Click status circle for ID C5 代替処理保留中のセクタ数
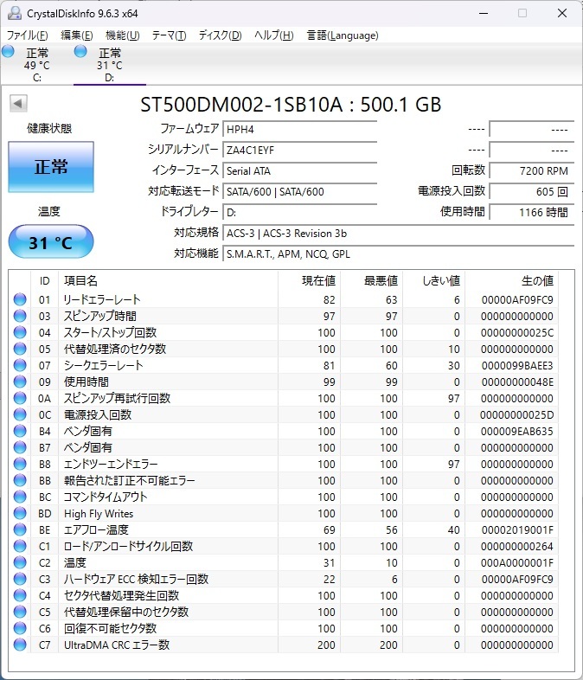The image size is (583, 680). pyautogui.click(x=20, y=612)
